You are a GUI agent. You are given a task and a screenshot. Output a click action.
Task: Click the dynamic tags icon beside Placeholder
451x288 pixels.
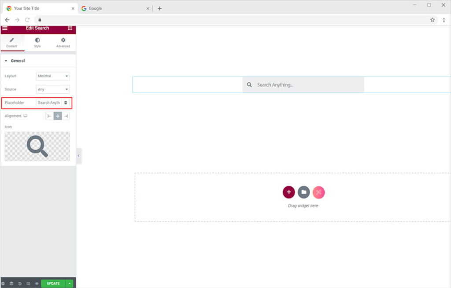click(x=66, y=103)
